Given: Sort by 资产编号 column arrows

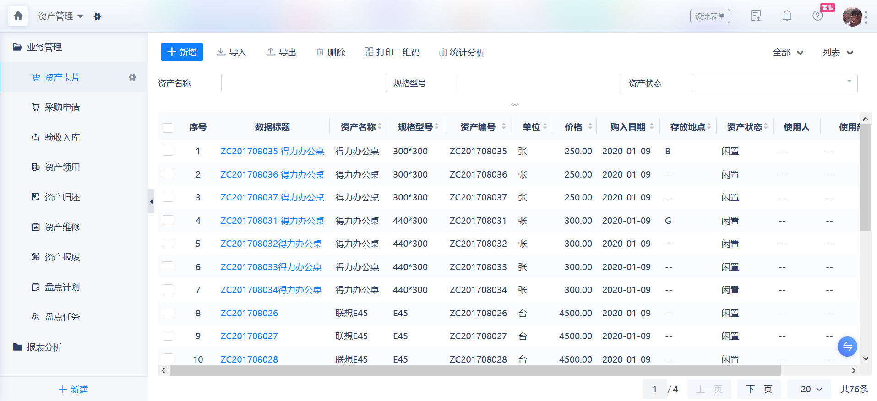Looking at the screenshot, I should pos(504,126).
